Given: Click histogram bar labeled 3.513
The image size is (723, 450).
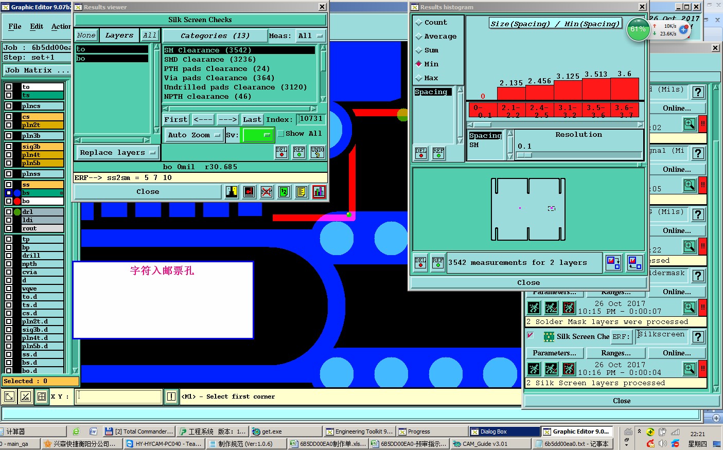Looking at the screenshot, I should (x=596, y=89).
